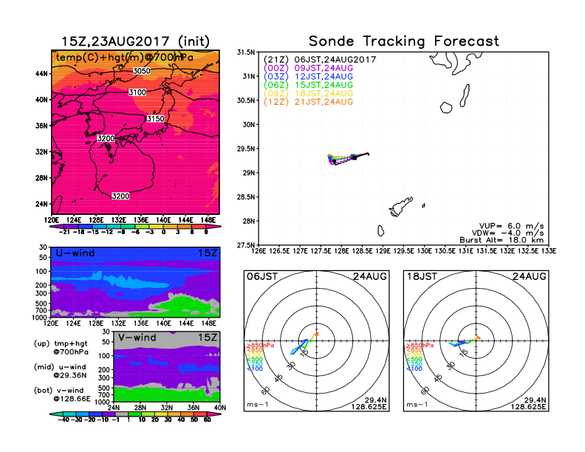Select blue legend entry '(03Z) 12JST,24AUG'
This screenshot has height=452, width=585.
coord(308,77)
